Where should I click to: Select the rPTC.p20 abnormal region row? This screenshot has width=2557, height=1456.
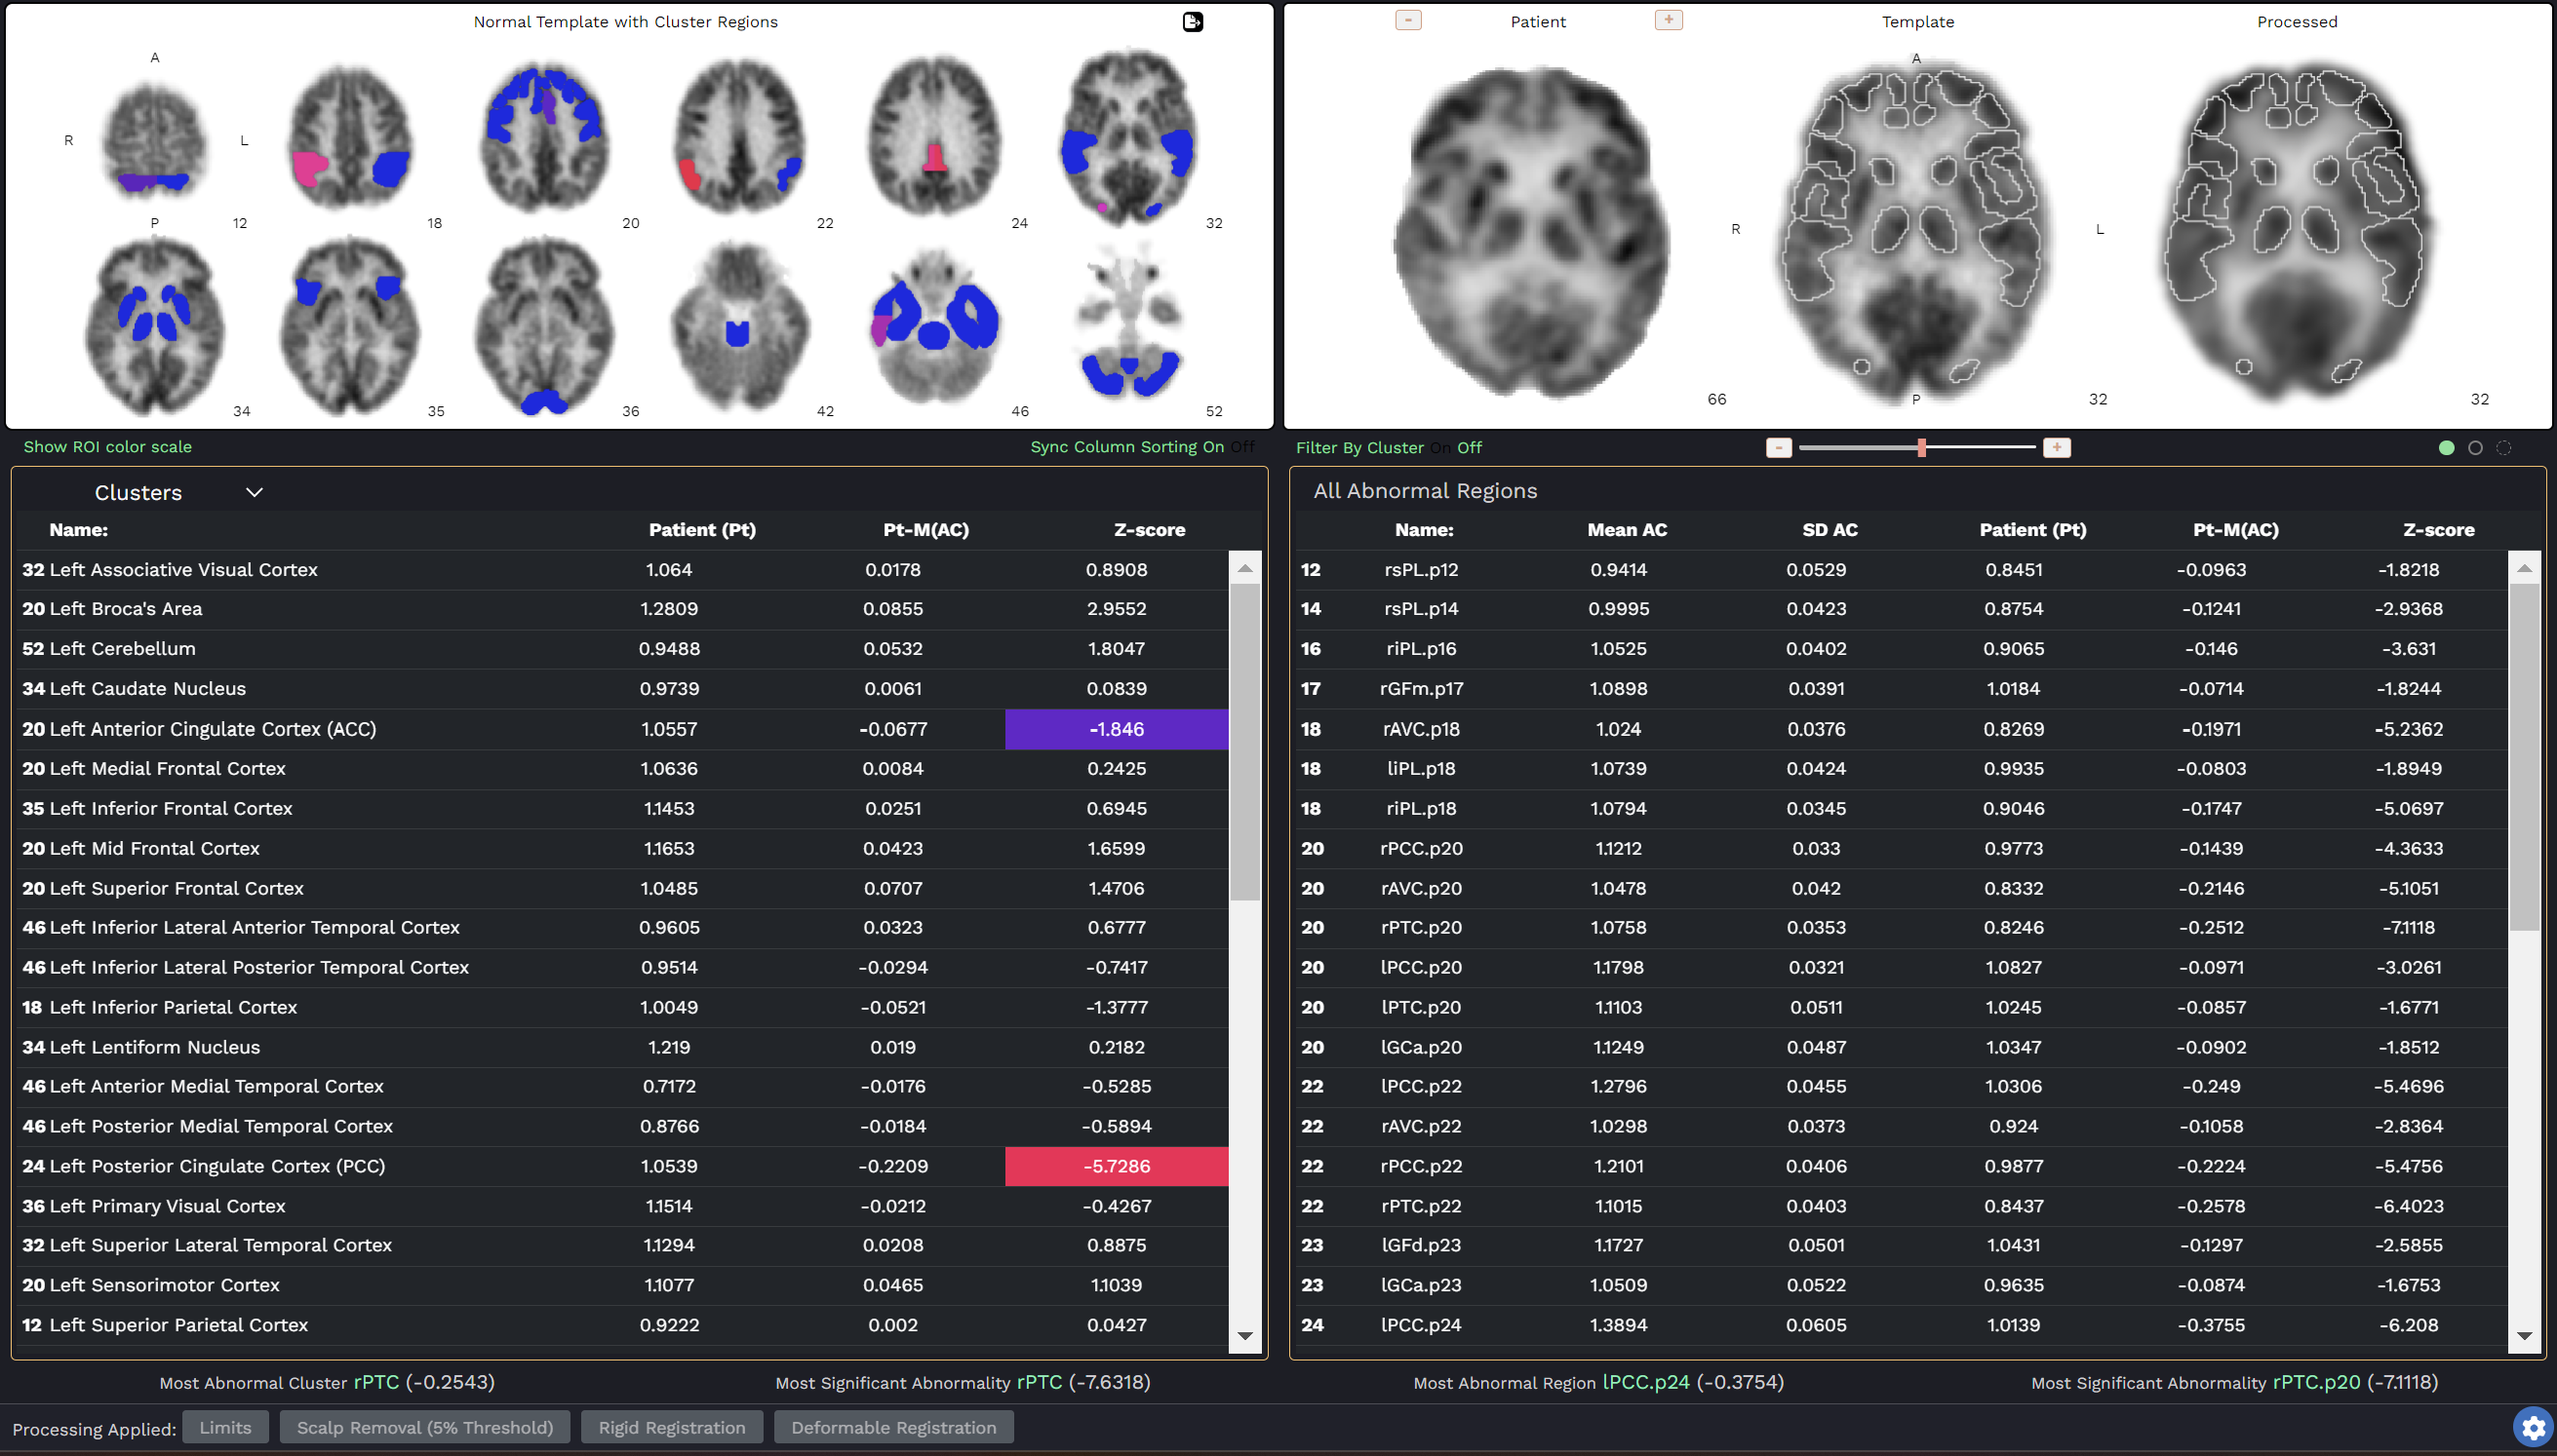(x=1901, y=927)
